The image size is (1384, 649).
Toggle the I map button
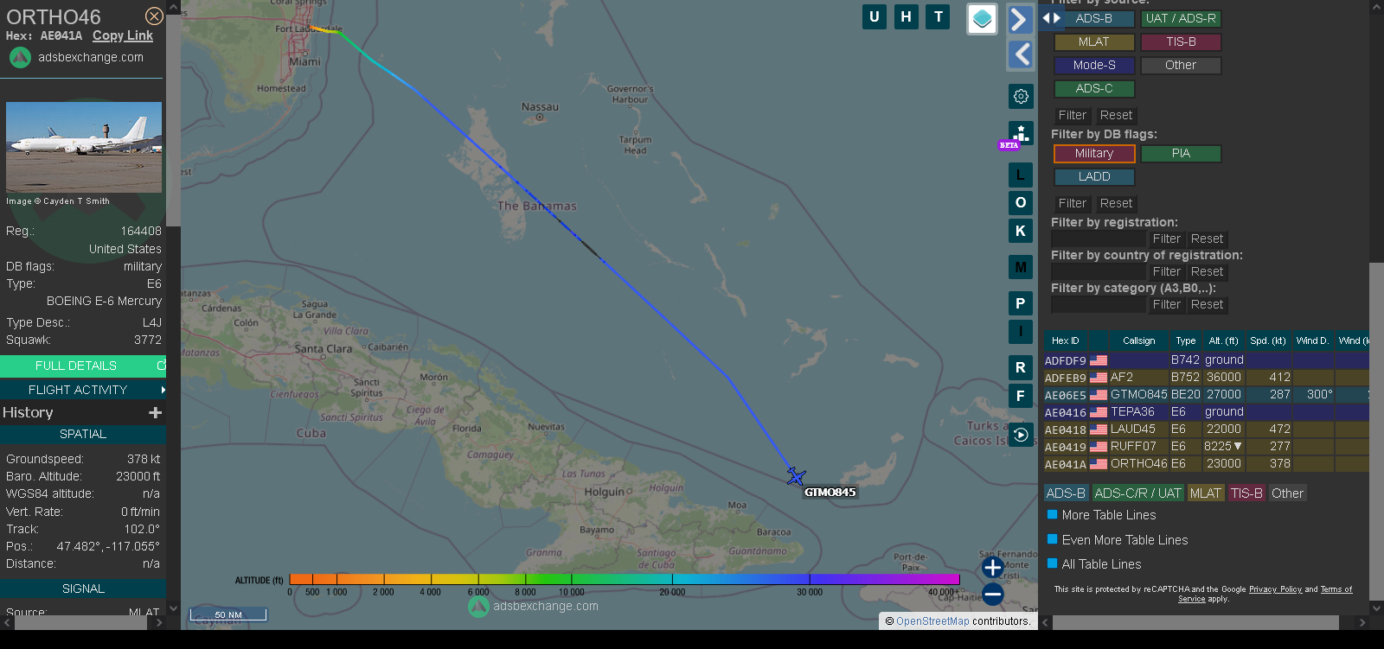pyautogui.click(x=1021, y=331)
